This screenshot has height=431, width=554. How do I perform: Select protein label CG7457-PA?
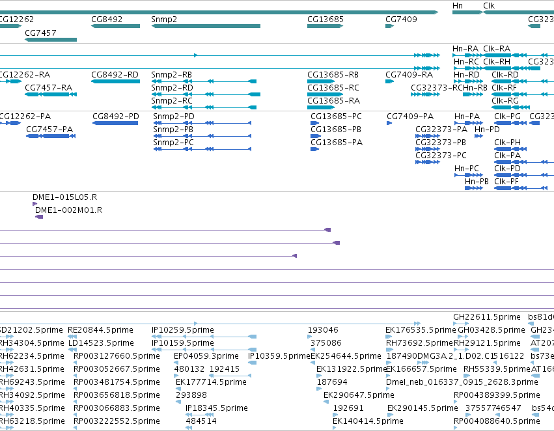tap(49, 130)
